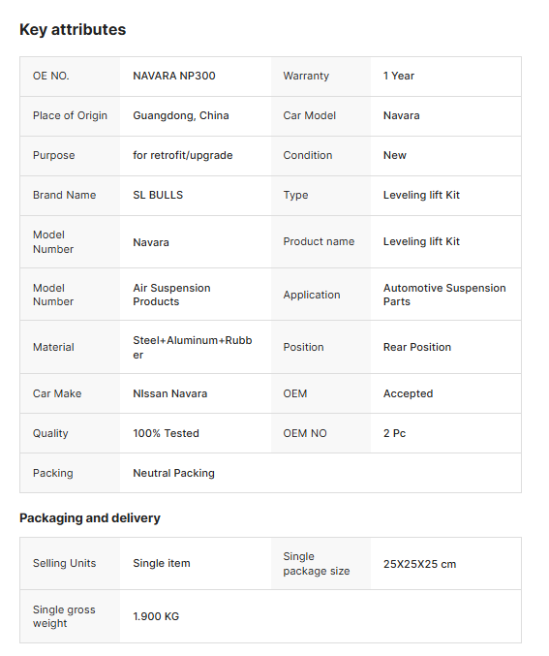Image resolution: width=549 pixels, height=656 pixels.
Task: Select the Guangdong, China origin value
Action: coord(181,115)
